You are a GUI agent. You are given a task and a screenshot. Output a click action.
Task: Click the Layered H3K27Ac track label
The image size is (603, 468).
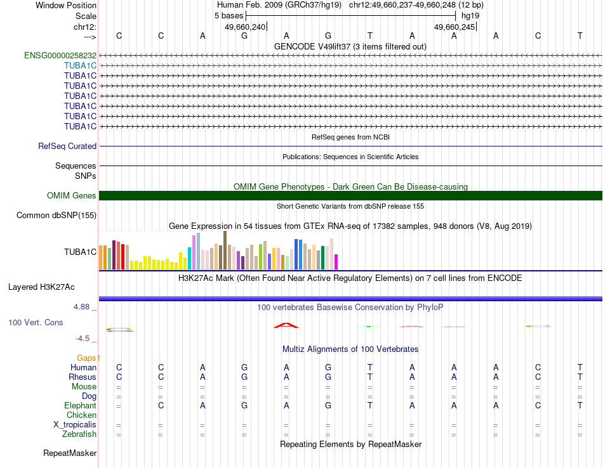(41, 287)
